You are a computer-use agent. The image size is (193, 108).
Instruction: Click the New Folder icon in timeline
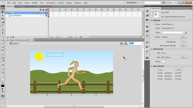[x=10, y=37]
